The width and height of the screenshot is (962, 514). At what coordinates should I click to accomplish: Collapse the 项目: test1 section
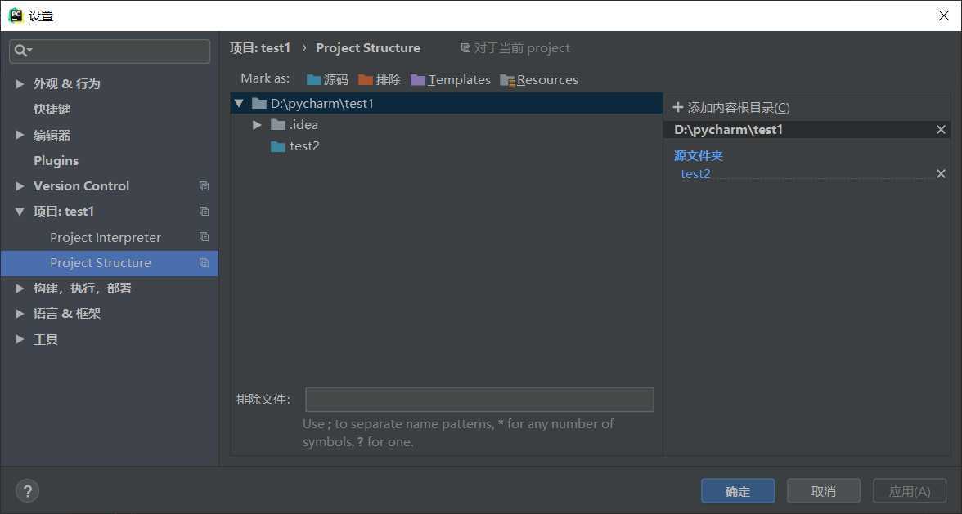click(x=20, y=212)
